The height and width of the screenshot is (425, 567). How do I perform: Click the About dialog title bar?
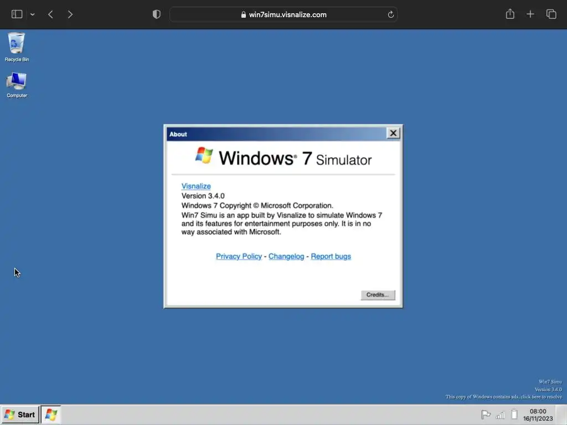click(276, 134)
